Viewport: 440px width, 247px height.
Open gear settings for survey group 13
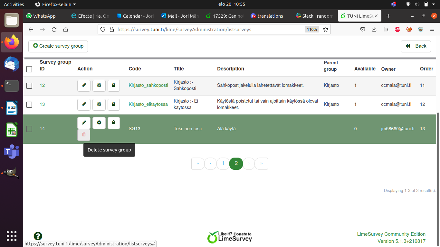pos(99,105)
